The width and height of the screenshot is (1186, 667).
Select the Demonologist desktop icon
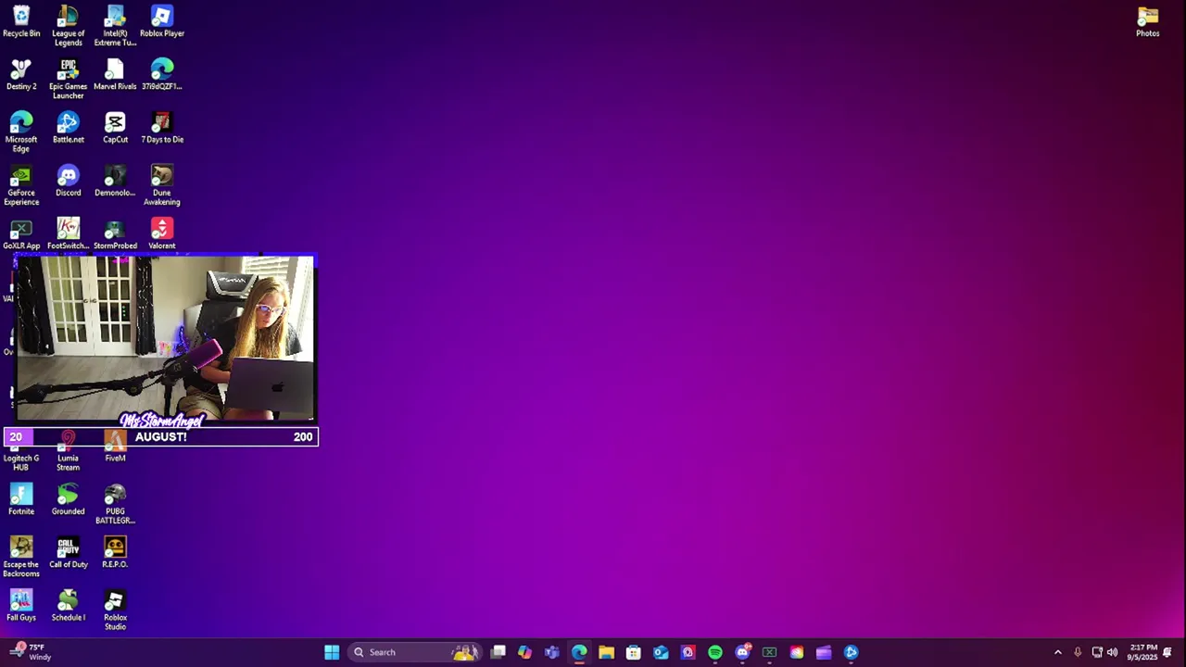coord(115,182)
